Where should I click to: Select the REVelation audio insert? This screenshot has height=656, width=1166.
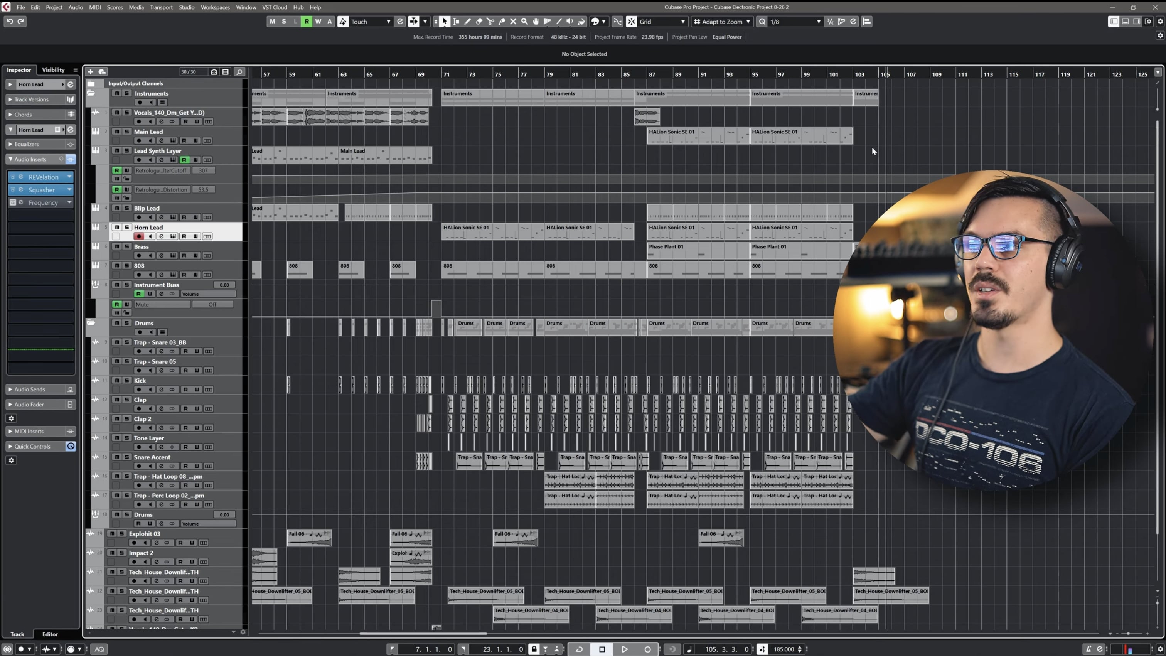44,177
